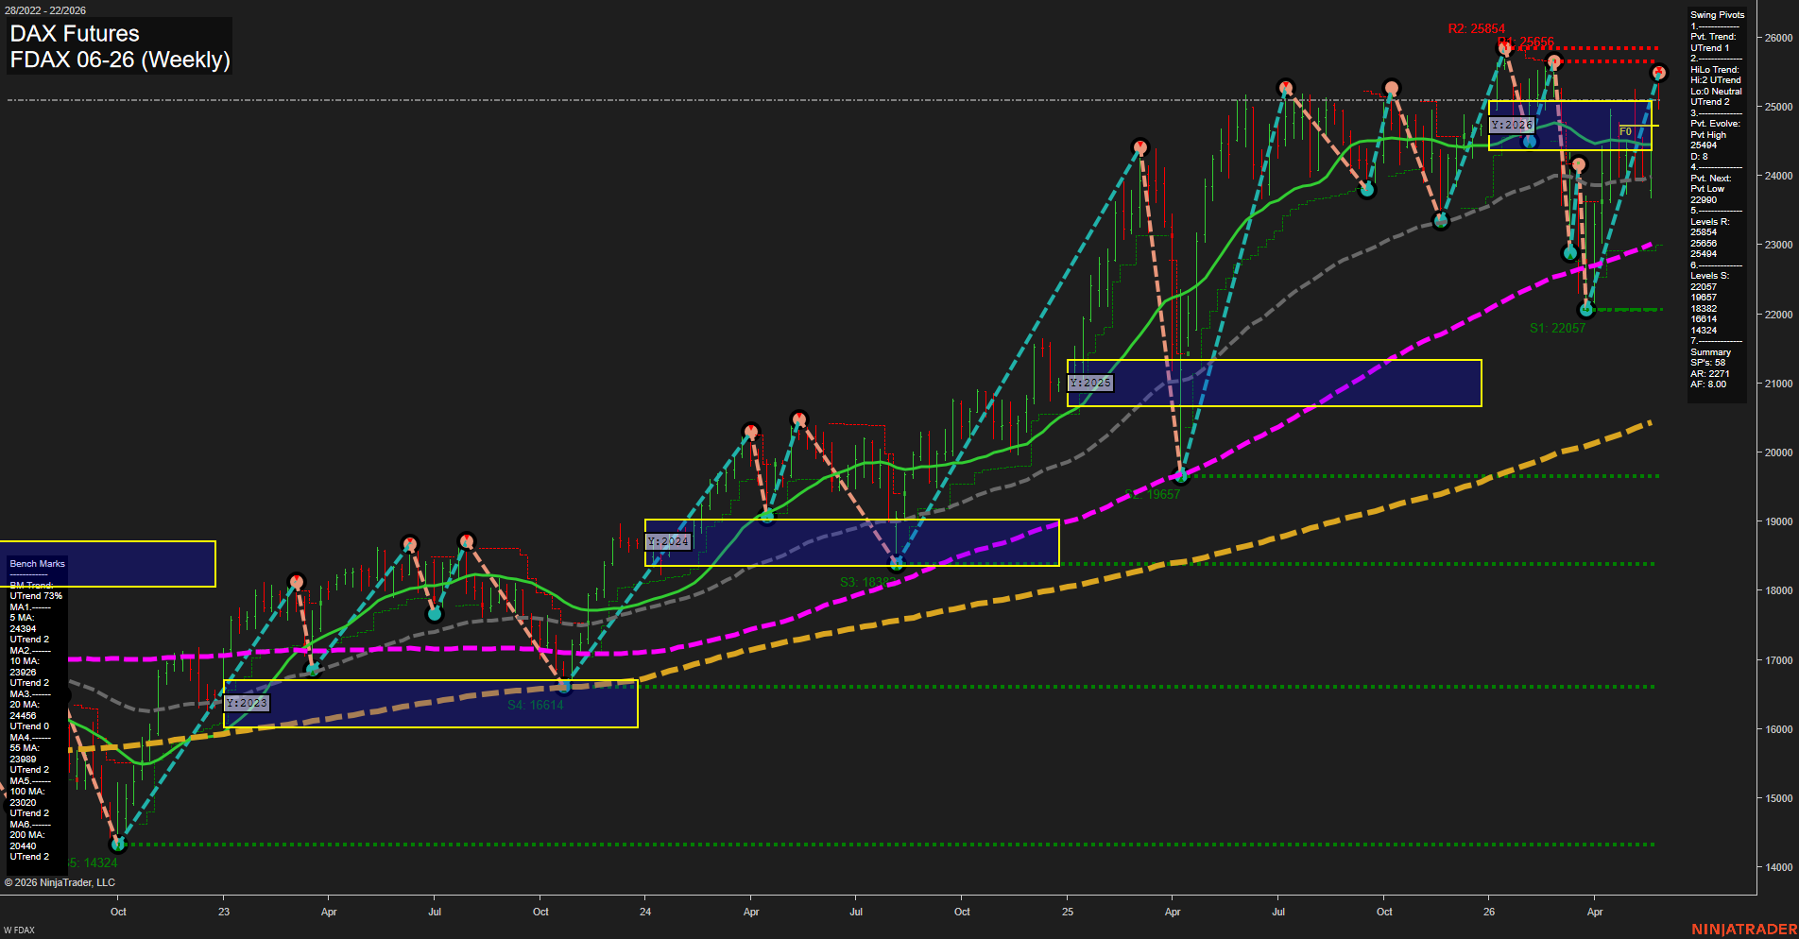Click the latest swing high marker at chart's right edge

(1658, 73)
